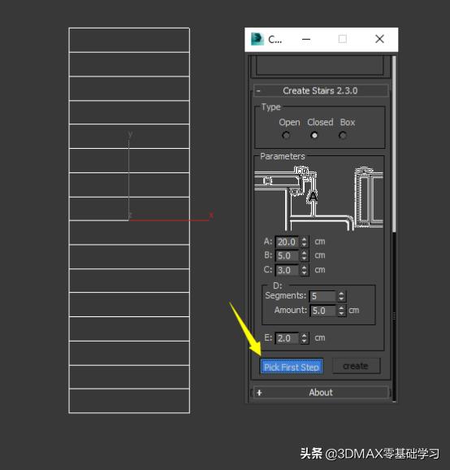
Task: Click the spinner arrows beside Amount
Action: [x=341, y=311]
